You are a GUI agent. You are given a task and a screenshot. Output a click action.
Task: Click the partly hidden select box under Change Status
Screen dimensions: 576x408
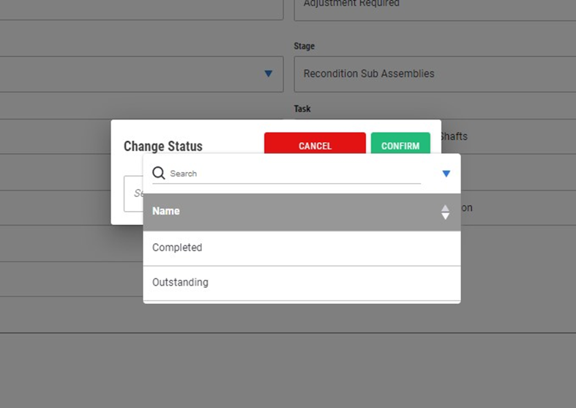click(133, 194)
